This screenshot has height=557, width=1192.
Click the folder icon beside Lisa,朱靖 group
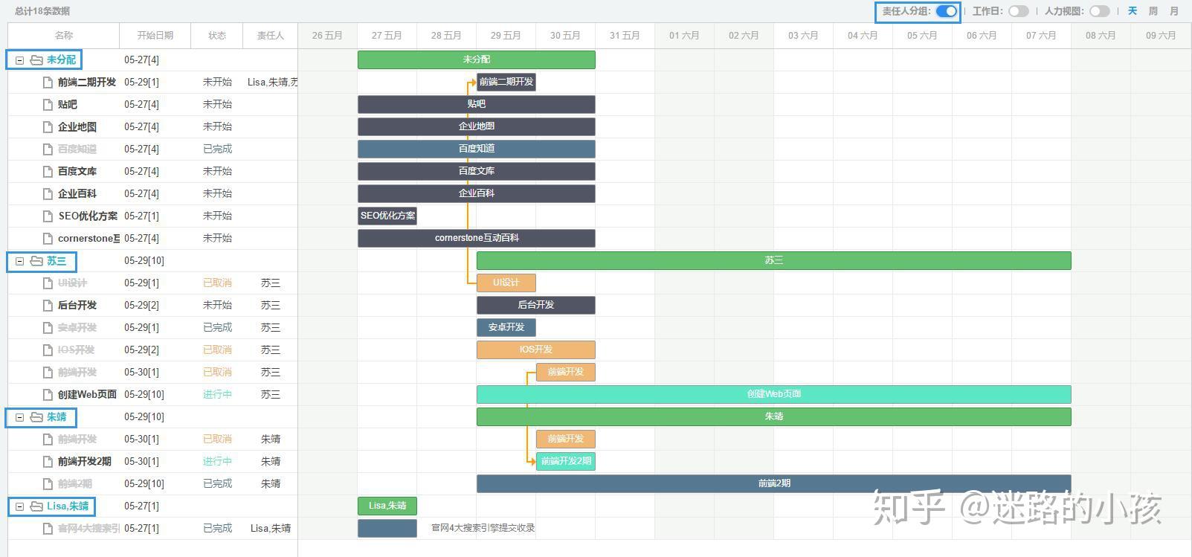(36, 506)
